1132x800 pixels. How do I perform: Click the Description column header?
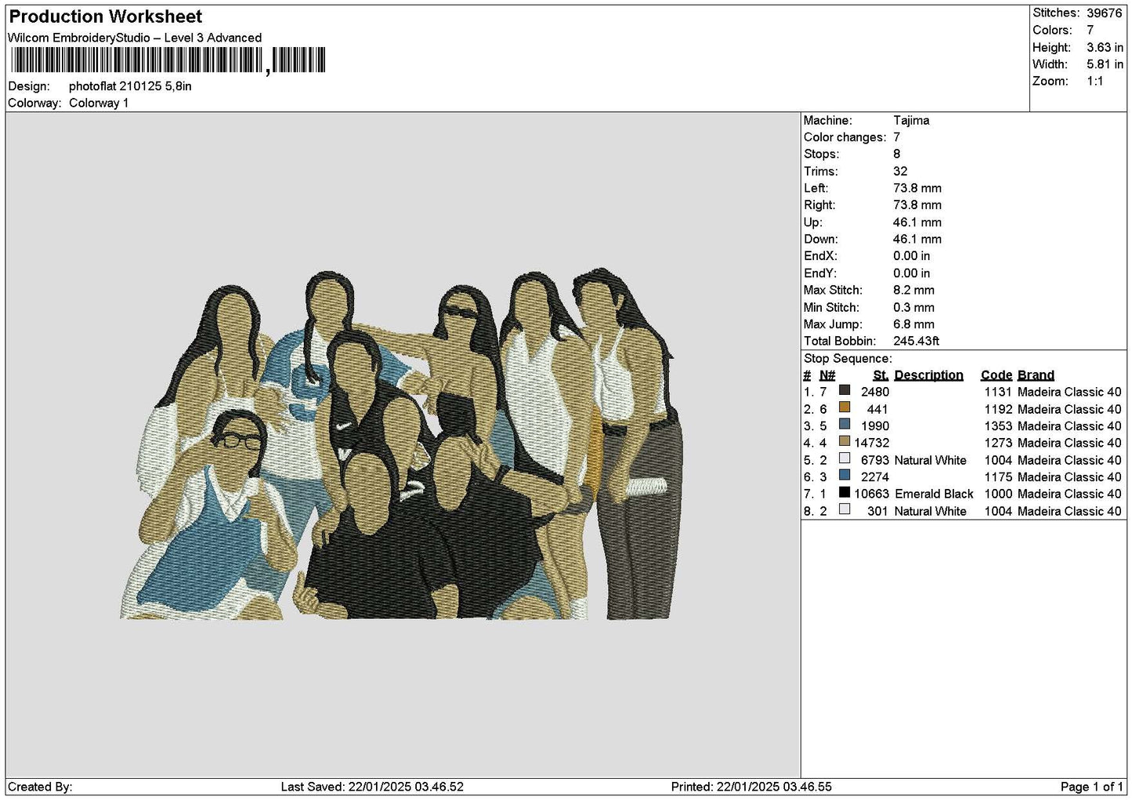pos(928,375)
